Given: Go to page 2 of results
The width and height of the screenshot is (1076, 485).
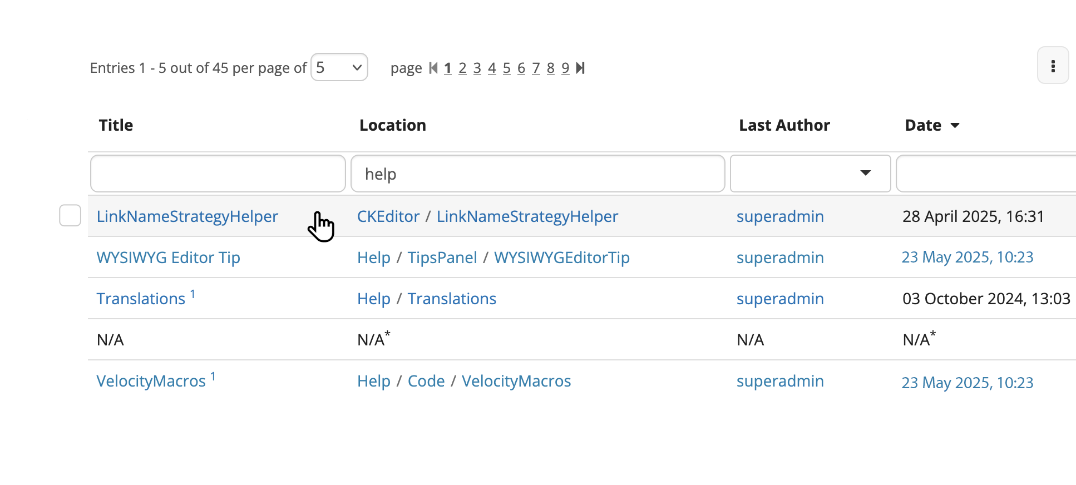Looking at the screenshot, I should (462, 68).
